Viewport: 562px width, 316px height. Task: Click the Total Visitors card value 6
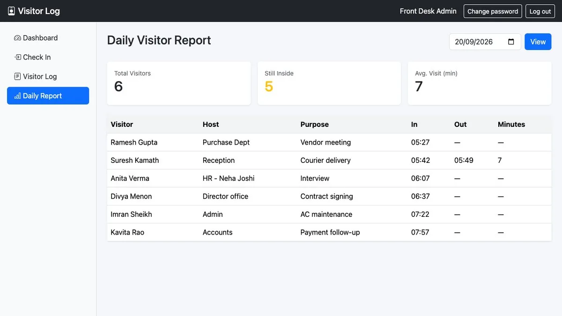(118, 86)
